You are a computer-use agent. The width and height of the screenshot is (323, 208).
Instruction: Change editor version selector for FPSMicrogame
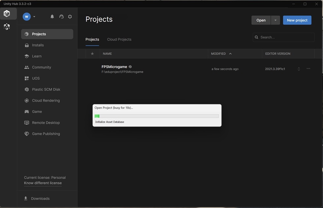(x=299, y=69)
